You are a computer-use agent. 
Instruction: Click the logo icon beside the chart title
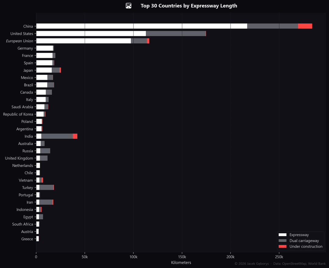129,6
